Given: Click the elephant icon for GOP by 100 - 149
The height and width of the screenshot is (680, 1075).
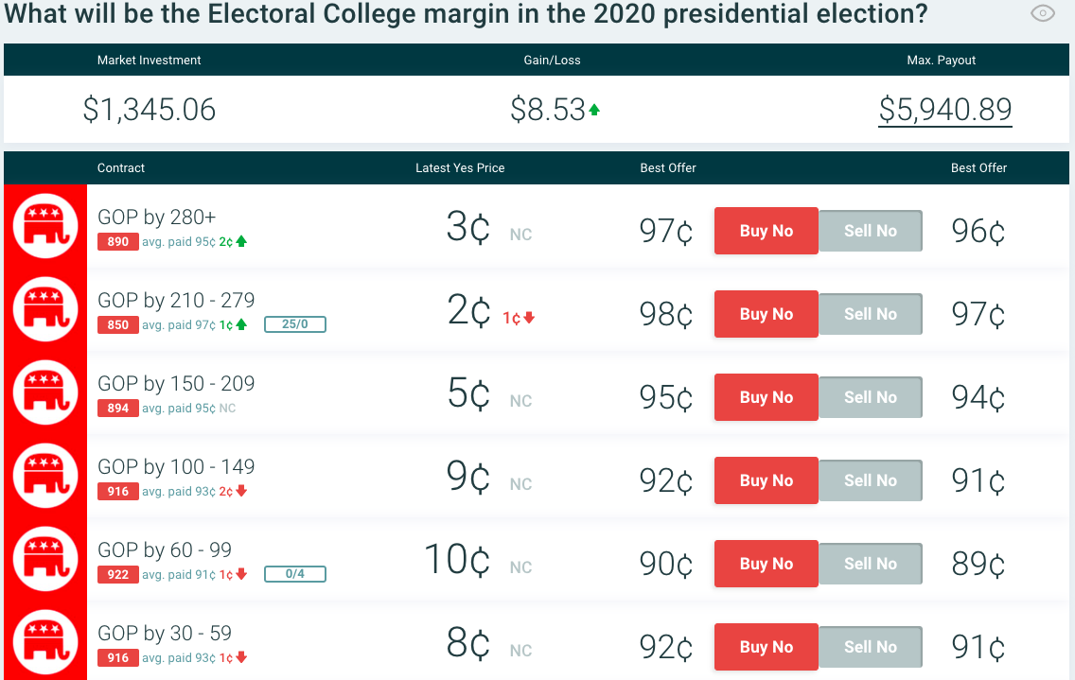Looking at the screenshot, I should (44, 476).
